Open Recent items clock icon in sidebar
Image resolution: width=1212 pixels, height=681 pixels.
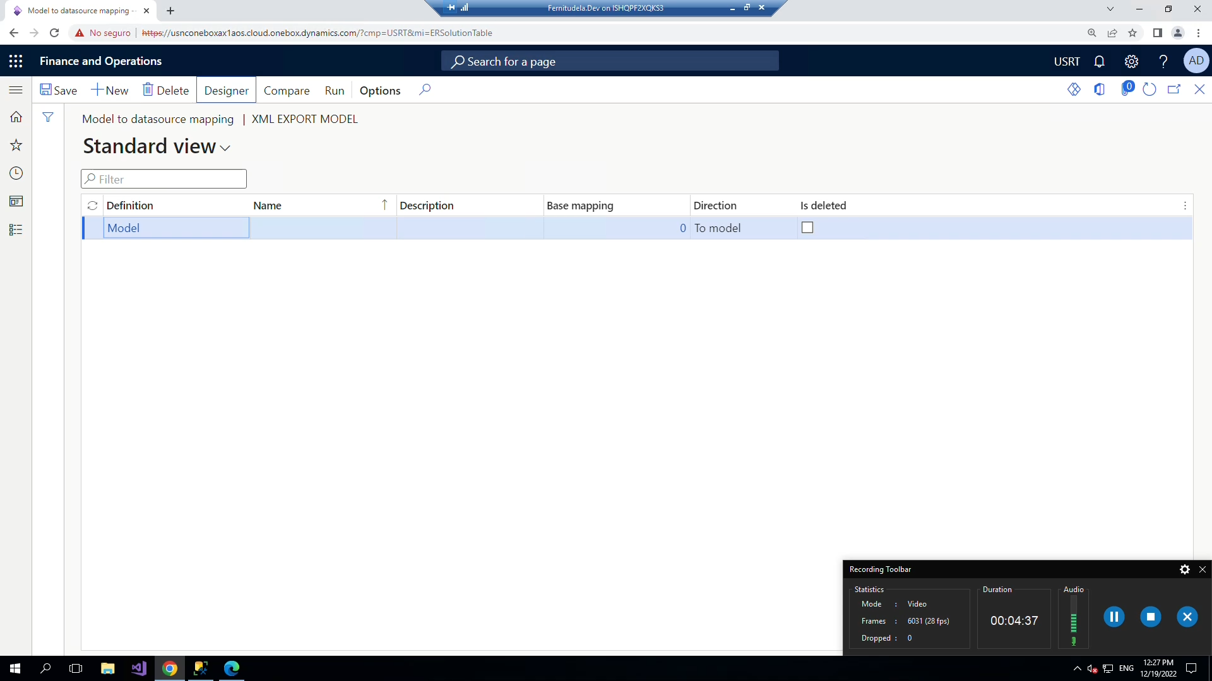tap(16, 173)
